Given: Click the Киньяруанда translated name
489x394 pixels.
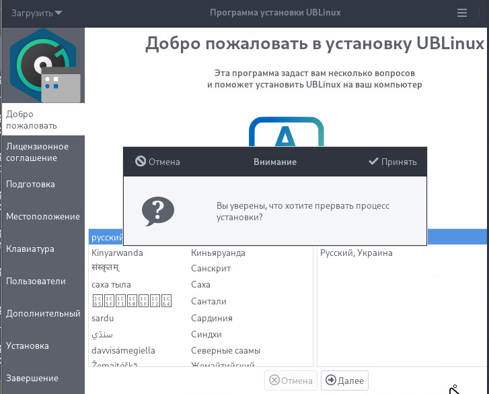Looking at the screenshot, I should point(218,253).
